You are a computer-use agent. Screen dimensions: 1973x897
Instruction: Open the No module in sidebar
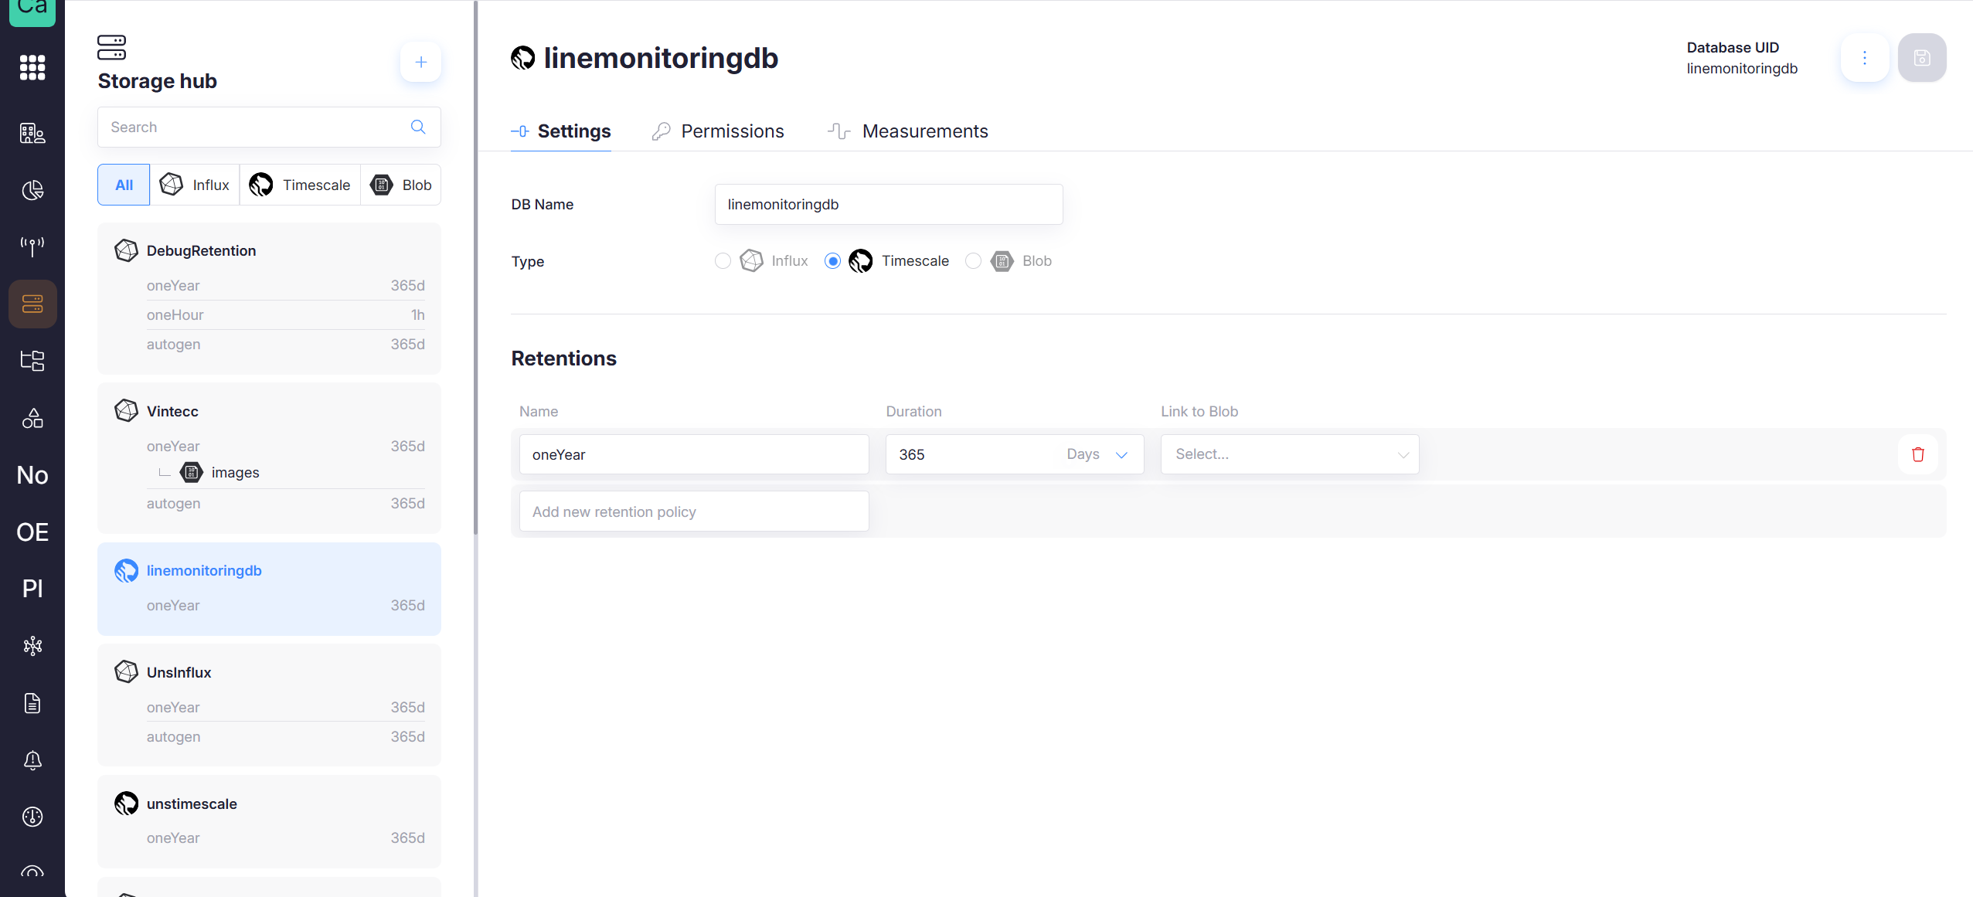pyautogui.click(x=32, y=475)
